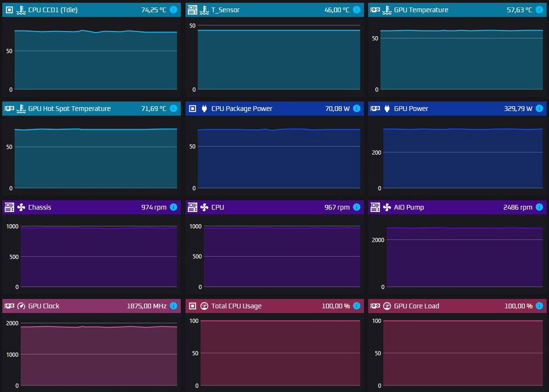
Task: Click the load gauge icon beside GPU Core Load
Action: [387, 306]
